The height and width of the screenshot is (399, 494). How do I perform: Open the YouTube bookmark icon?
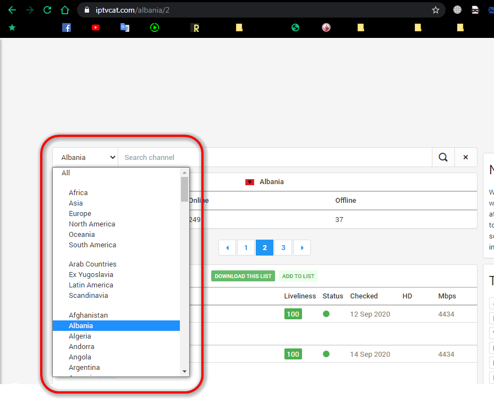[96, 27]
